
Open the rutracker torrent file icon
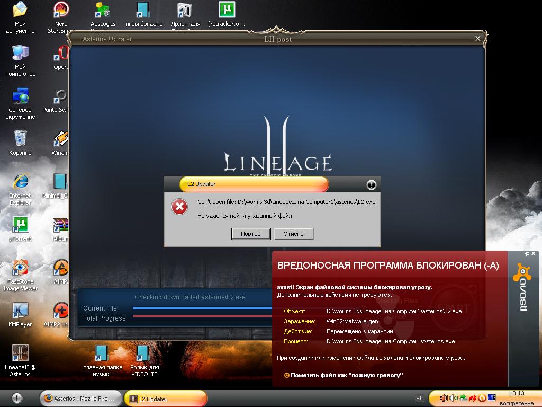[227, 14]
